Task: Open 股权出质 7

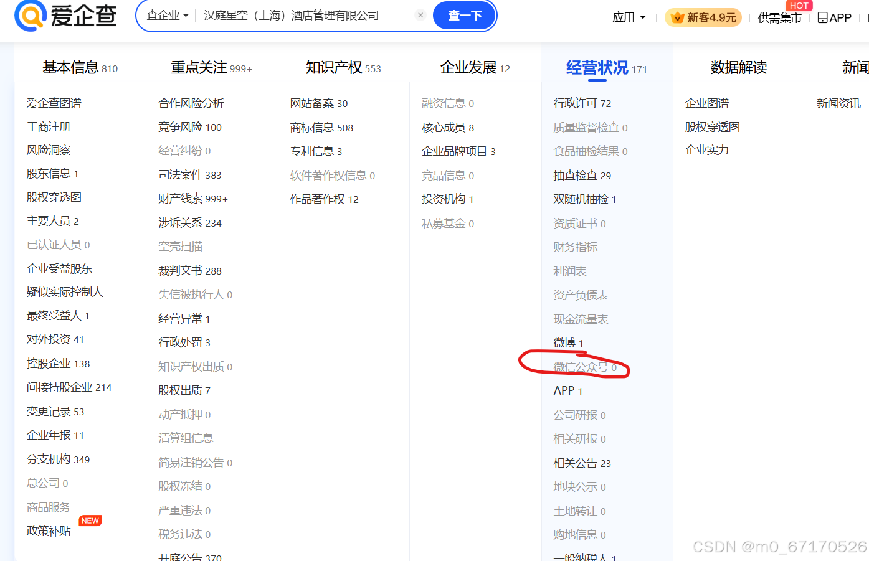Action: pyautogui.click(x=184, y=390)
